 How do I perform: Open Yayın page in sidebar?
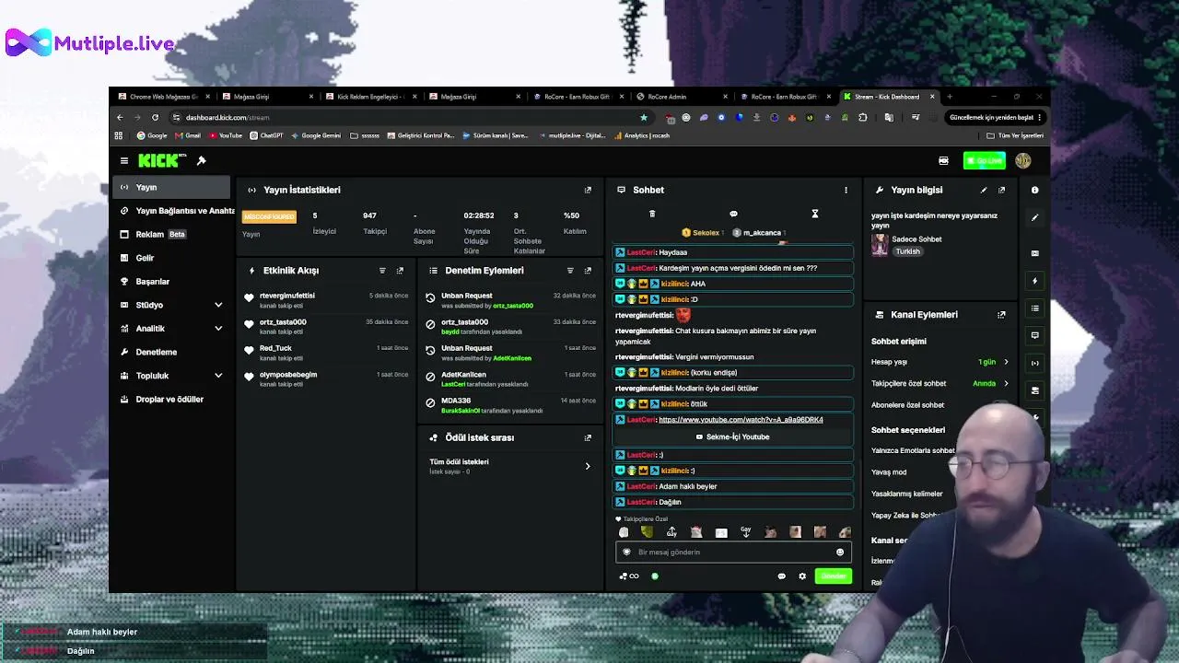172,187
